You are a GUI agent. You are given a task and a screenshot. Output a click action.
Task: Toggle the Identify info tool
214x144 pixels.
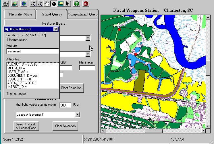tap(54, 4)
